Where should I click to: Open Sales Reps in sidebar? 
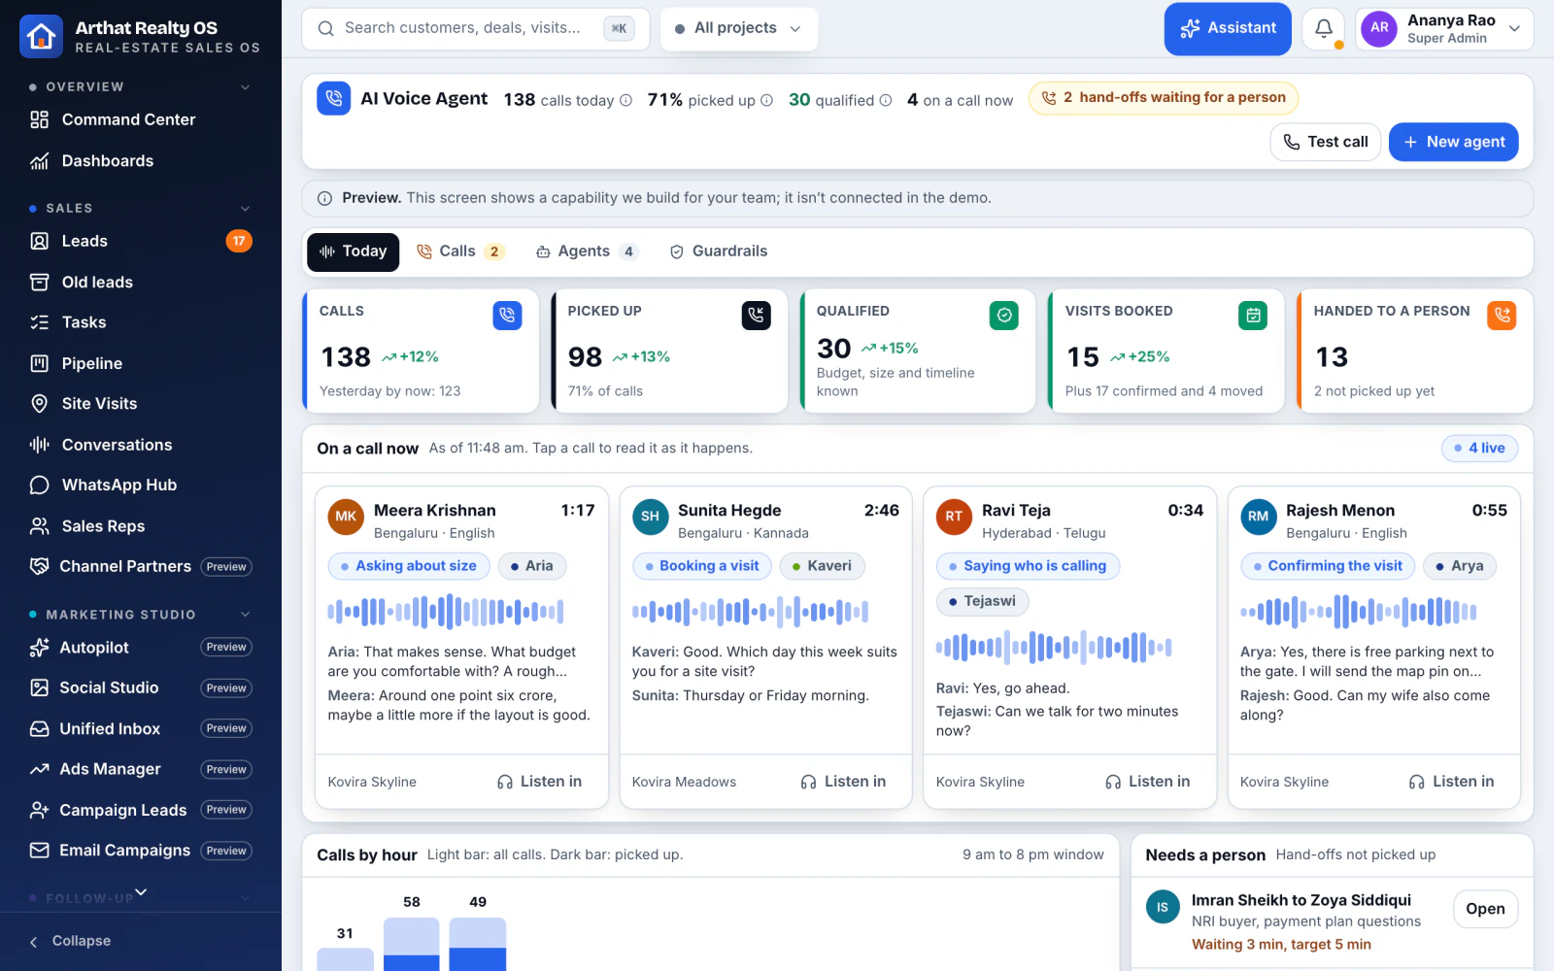(x=141, y=526)
